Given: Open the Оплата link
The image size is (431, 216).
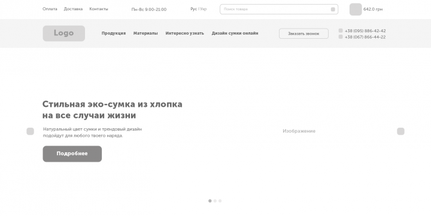Looking at the screenshot, I should tap(50, 9).
